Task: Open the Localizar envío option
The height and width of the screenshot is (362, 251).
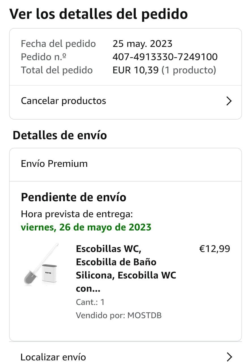Action: pyautogui.click(x=53, y=357)
